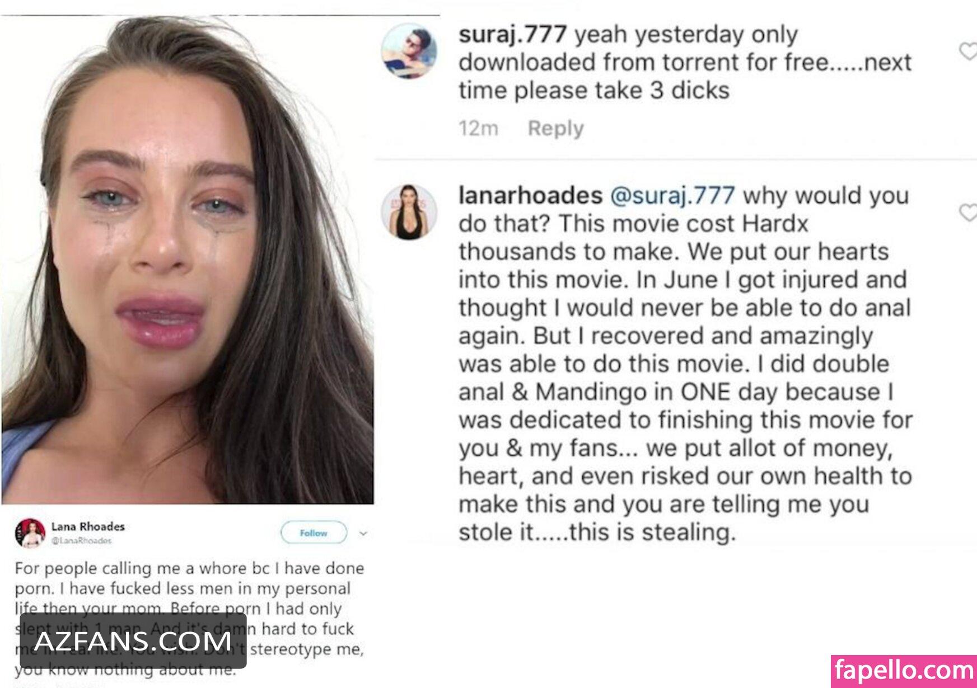Expand the chevron menu next to Follow
This screenshot has height=688, width=977.
[363, 533]
